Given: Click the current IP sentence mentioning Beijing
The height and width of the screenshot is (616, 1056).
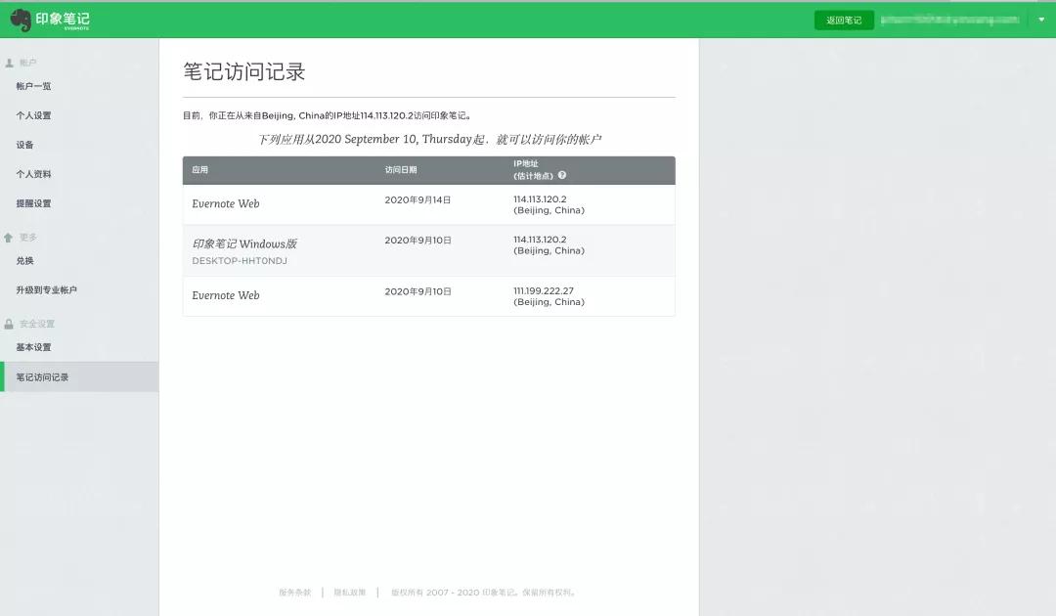Looking at the screenshot, I should 328,115.
